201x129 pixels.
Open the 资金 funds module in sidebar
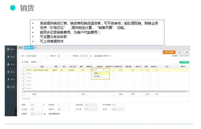click(11, 72)
